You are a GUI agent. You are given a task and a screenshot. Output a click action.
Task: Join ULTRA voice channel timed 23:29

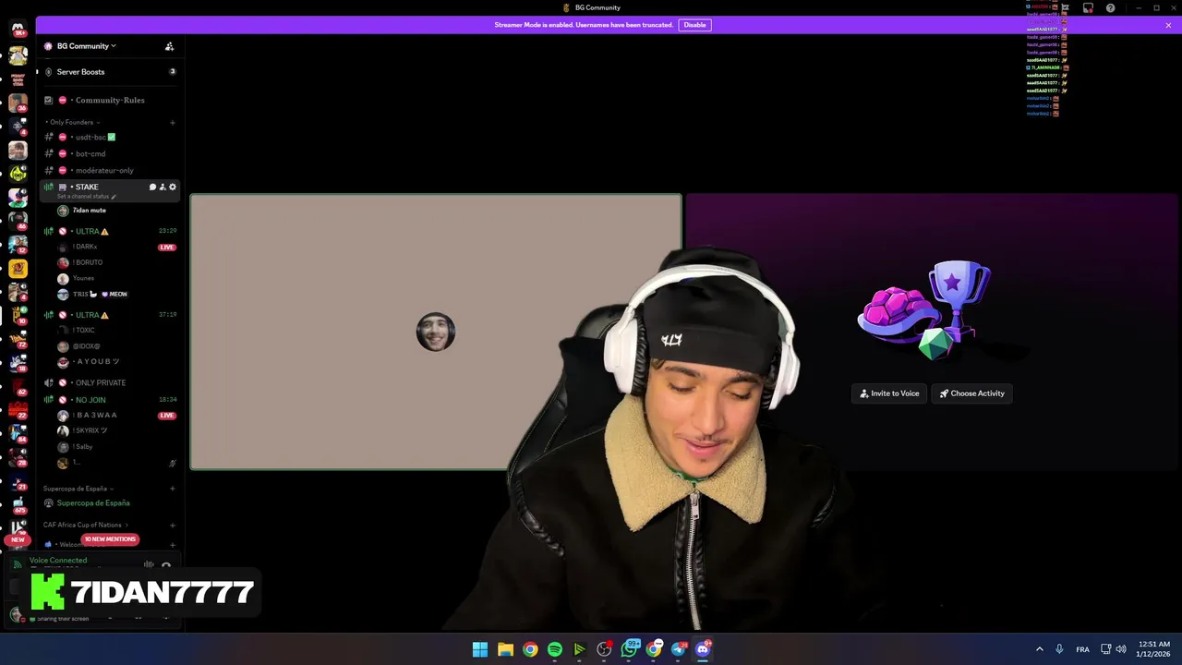click(x=109, y=231)
